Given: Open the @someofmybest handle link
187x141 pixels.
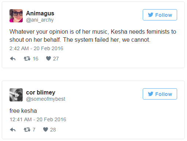Looking at the screenshot, I should [x=45, y=99].
